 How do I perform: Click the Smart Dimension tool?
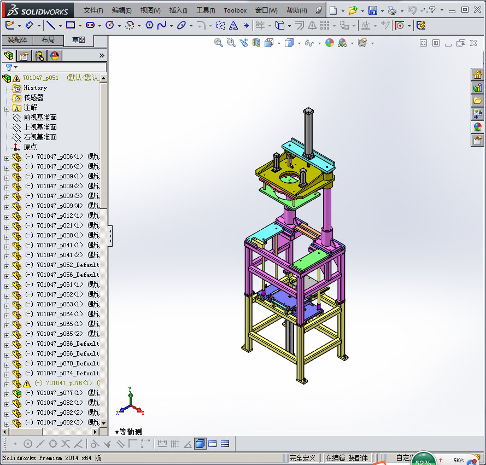pos(30,25)
